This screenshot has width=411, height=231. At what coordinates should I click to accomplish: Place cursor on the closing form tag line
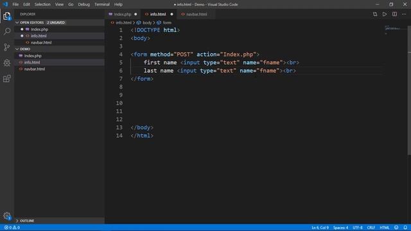(x=142, y=79)
